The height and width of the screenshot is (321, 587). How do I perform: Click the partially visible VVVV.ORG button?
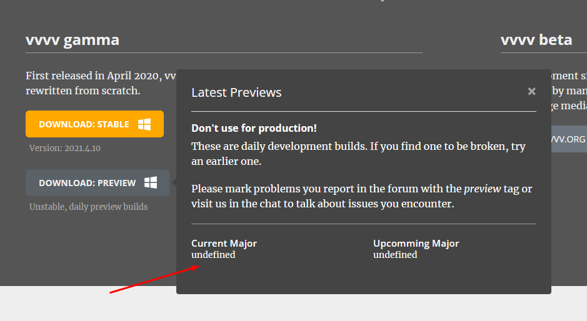569,139
